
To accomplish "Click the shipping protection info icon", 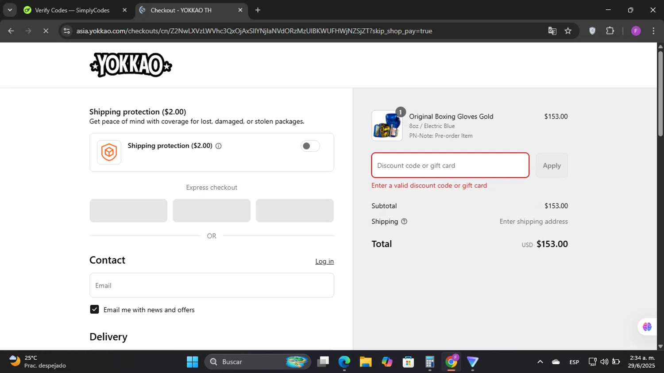I will [x=218, y=146].
